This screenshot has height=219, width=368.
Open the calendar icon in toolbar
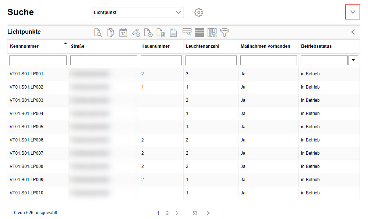pos(123,32)
